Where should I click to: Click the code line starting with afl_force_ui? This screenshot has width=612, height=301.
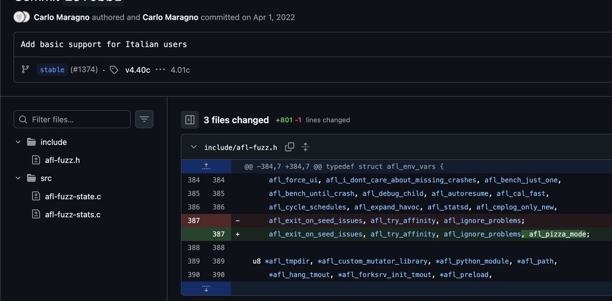(415, 180)
